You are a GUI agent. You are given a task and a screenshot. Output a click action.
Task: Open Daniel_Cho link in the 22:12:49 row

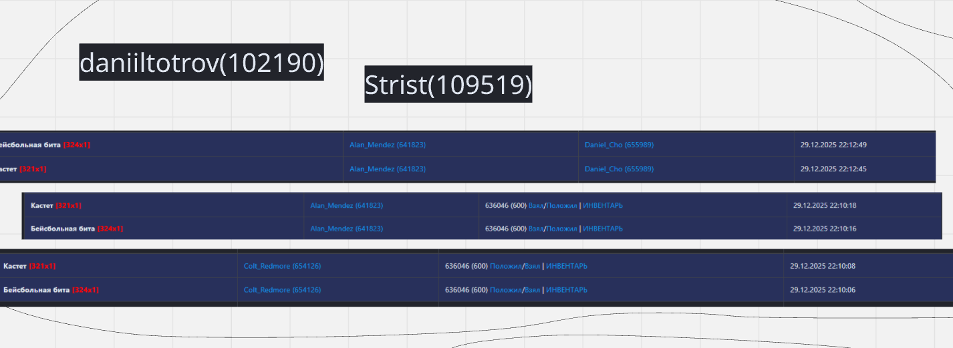point(619,145)
